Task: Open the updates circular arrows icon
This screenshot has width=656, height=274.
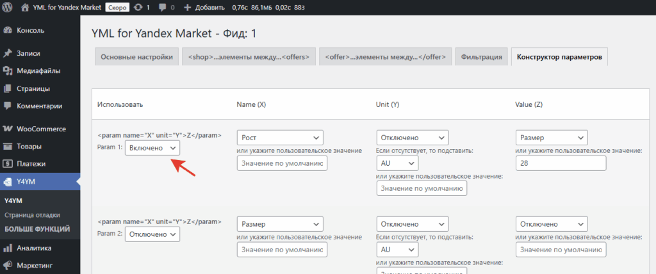Action: (138, 8)
